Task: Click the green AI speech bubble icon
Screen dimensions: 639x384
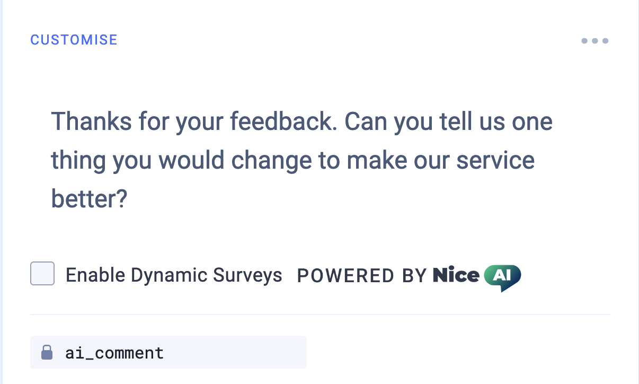Action: pyautogui.click(x=502, y=277)
